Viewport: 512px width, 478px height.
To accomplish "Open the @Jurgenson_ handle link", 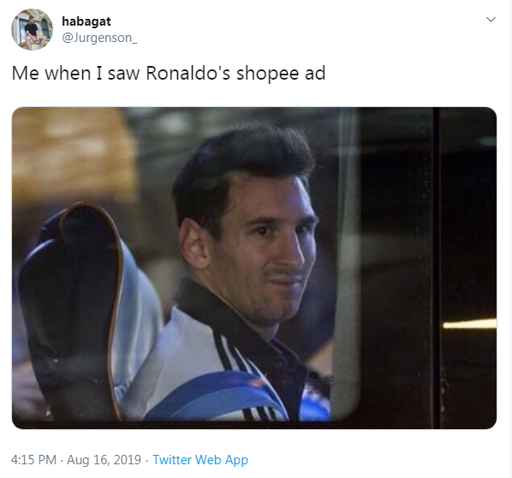I will point(99,38).
